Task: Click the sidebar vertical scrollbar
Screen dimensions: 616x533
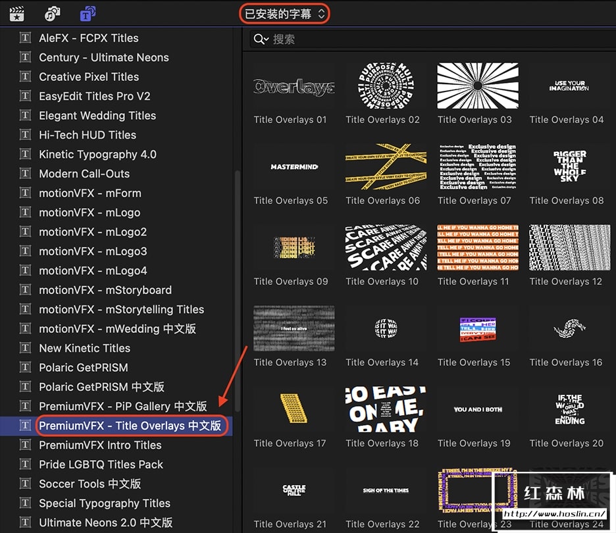Action: [x=236, y=291]
